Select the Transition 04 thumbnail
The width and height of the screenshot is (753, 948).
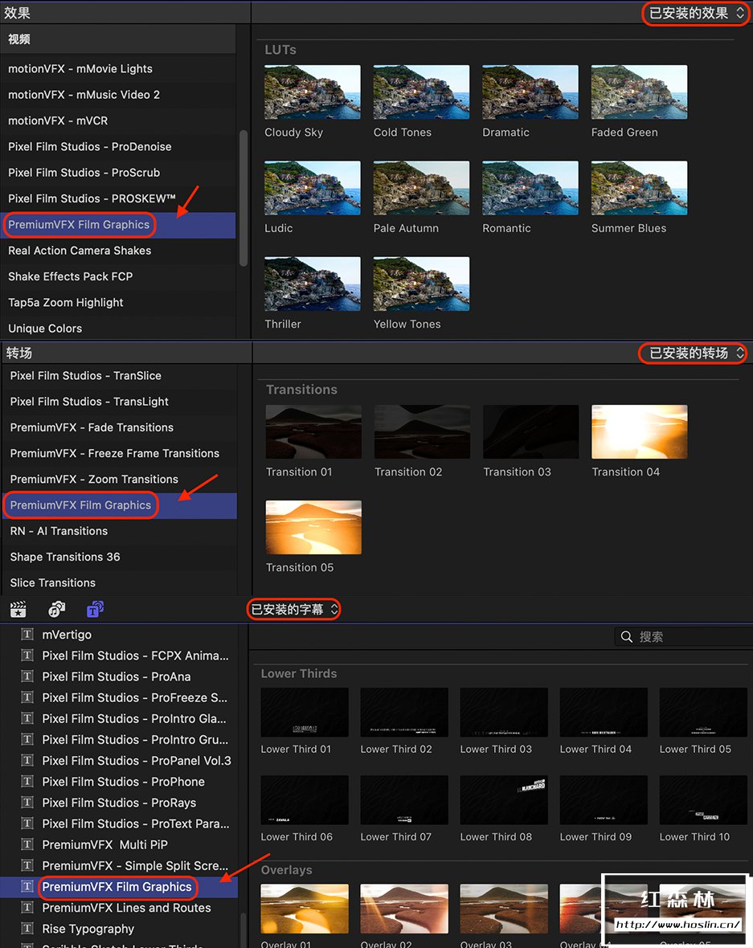(x=640, y=431)
